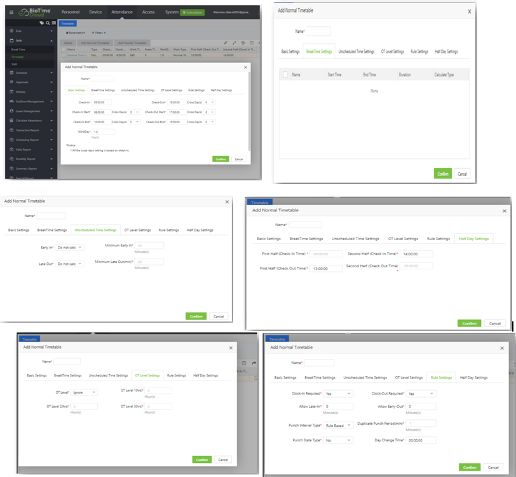The width and height of the screenshot is (516, 477).
Task: Click the Calculate Attendance sidebar icon
Action: (11, 120)
